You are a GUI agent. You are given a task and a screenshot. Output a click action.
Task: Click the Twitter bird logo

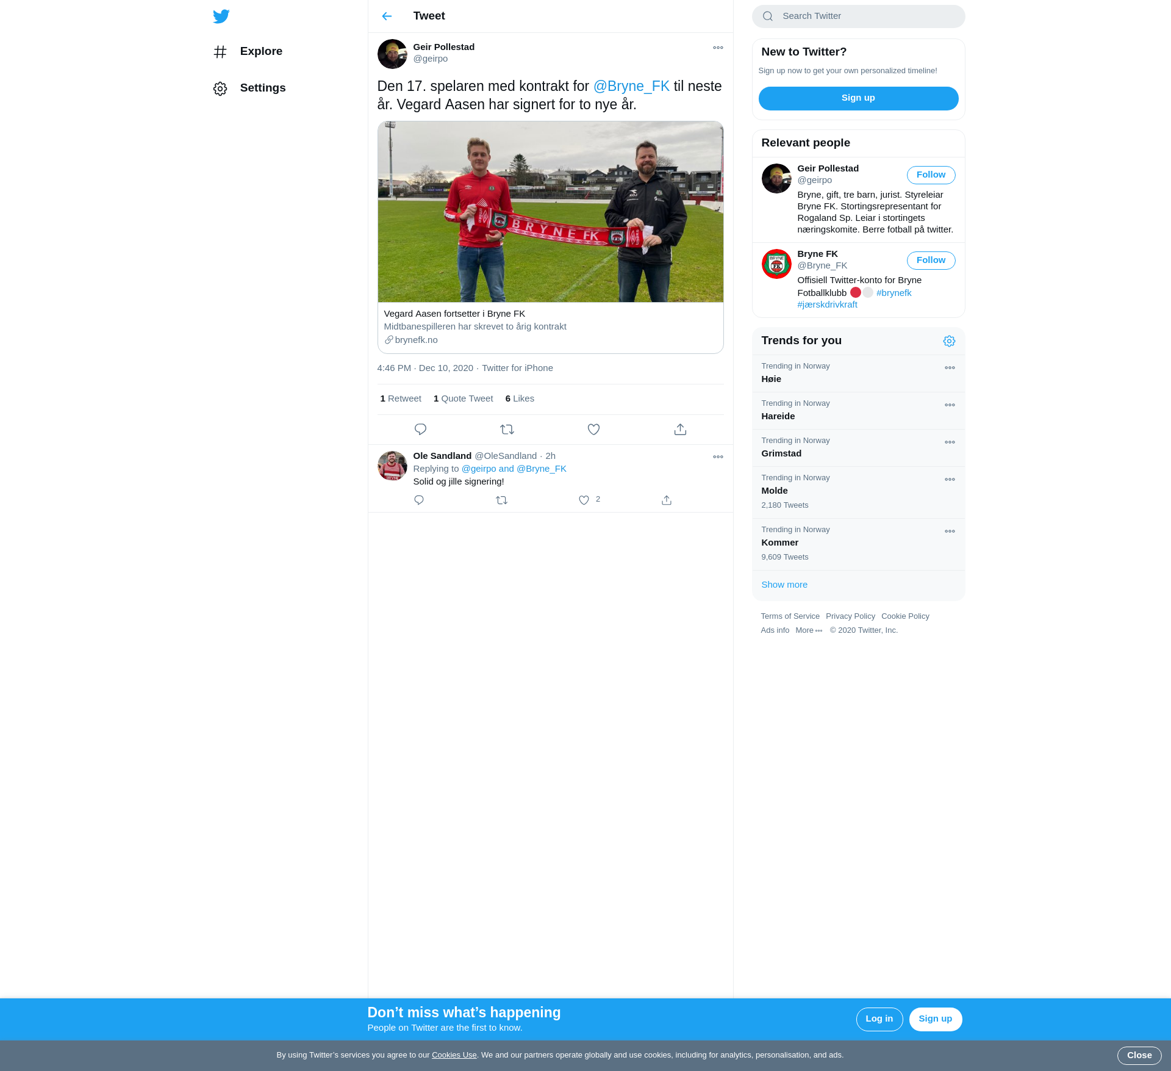click(x=221, y=16)
